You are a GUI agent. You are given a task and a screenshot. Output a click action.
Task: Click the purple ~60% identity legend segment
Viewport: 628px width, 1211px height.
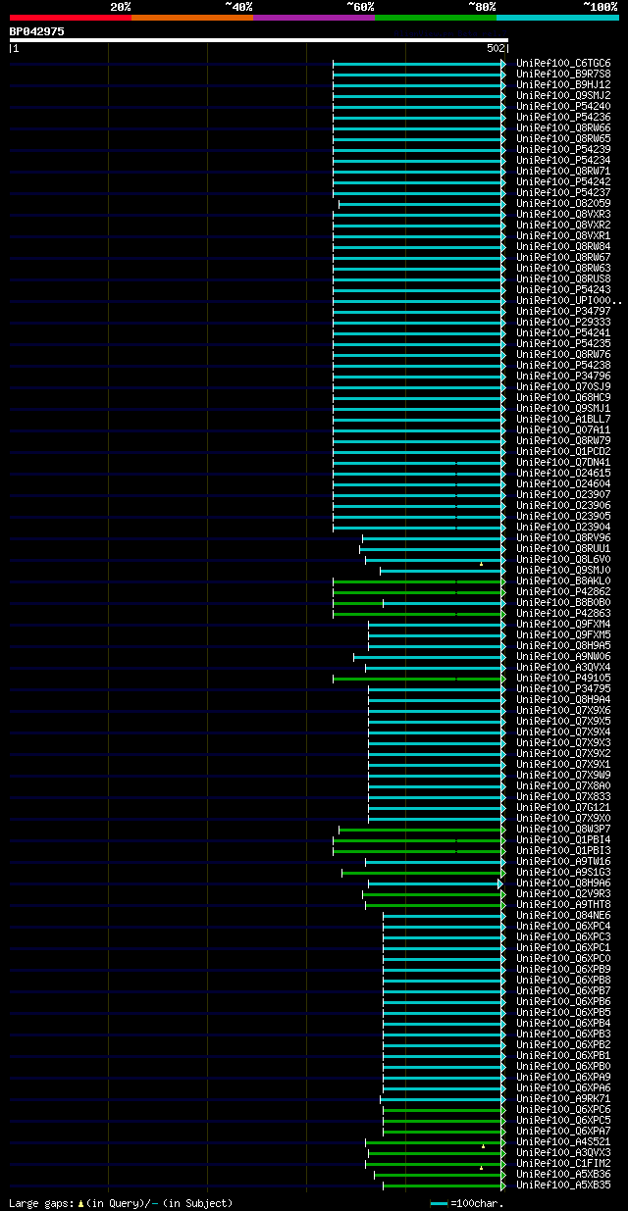coord(313,18)
